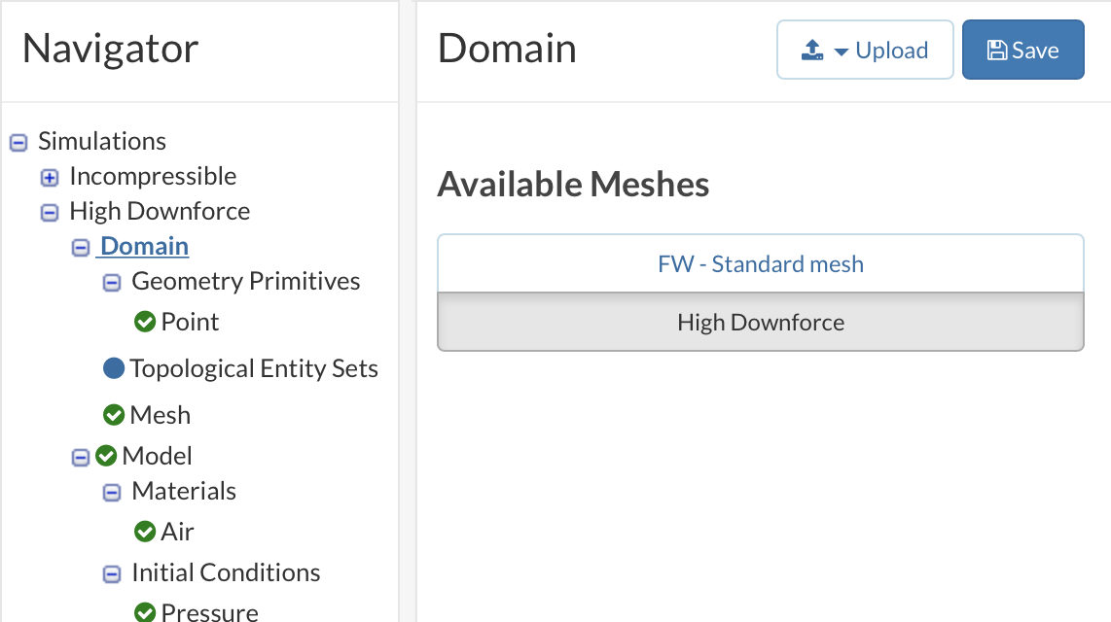Click the floppy disk icon on Save

pos(996,51)
